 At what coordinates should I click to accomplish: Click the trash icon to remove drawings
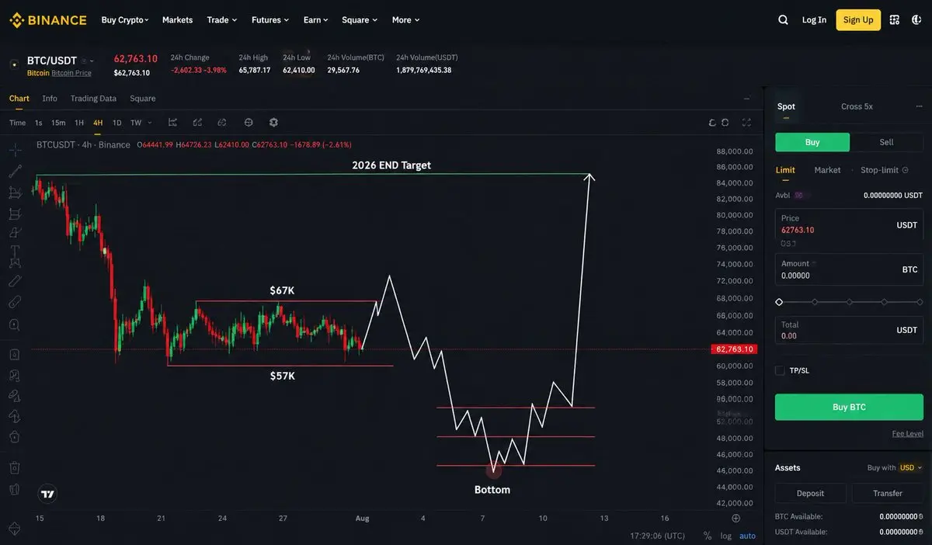pos(15,467)
